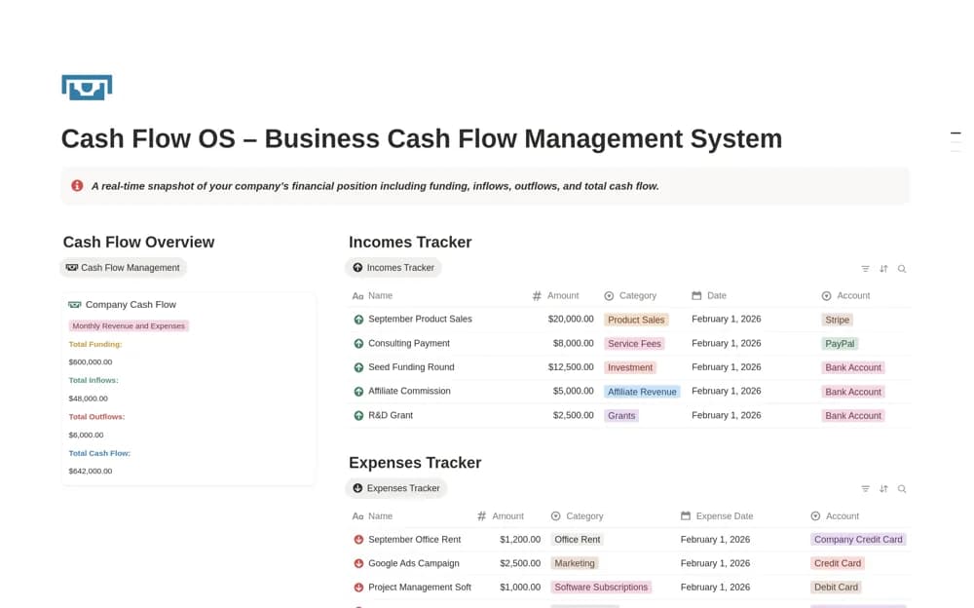974x608 pixels.
Task: Search the Incomes Tracker table
Action: tap(902, 269)
